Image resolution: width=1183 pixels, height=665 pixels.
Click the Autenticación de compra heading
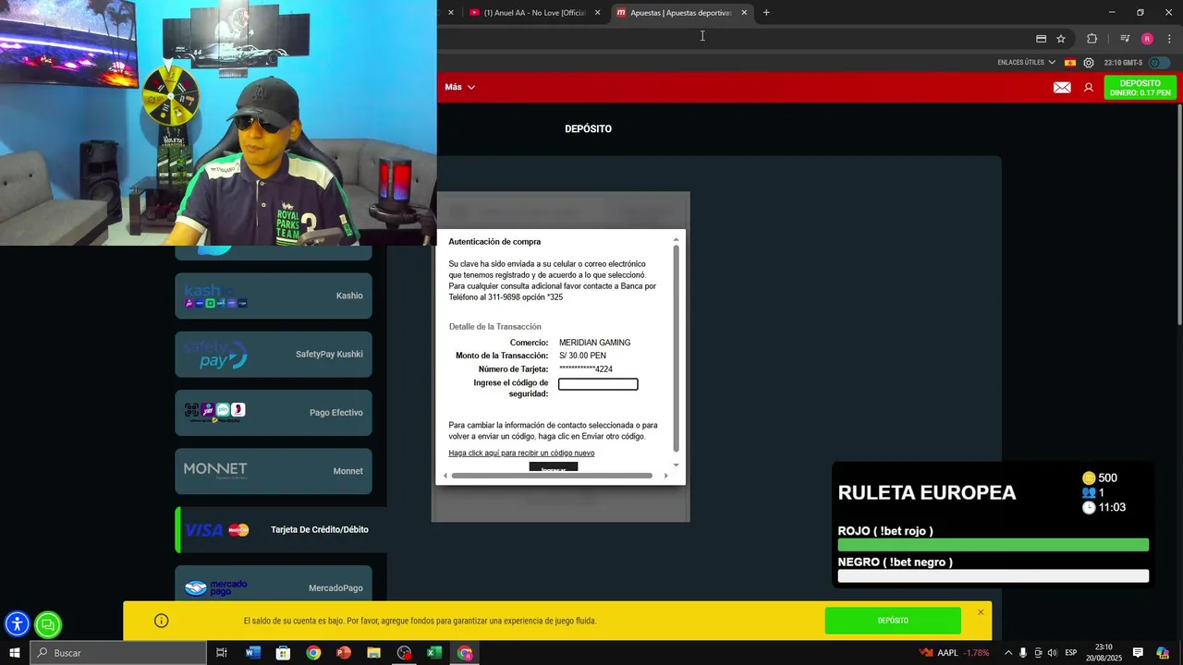click(494, 242)
